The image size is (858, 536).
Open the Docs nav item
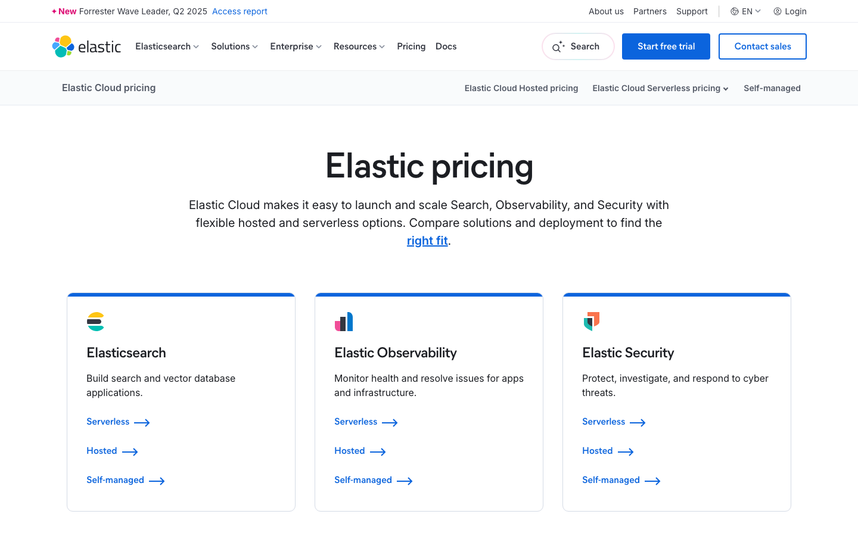coord(446,46)
